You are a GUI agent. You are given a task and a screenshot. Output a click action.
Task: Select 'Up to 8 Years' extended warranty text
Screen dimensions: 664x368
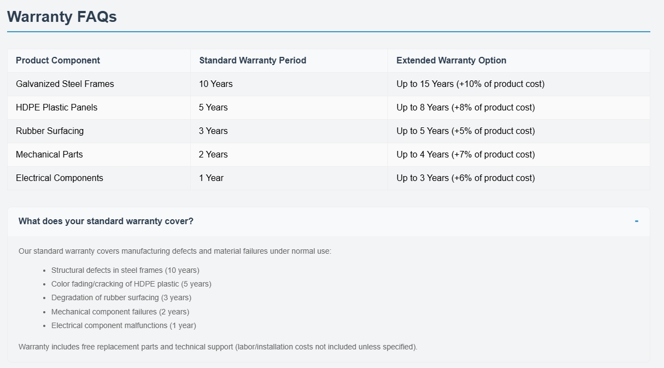coord(466,108)
